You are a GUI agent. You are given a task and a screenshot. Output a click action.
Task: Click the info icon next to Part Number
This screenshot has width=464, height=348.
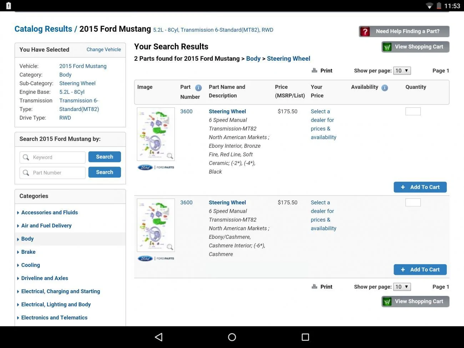pos(198,88)
